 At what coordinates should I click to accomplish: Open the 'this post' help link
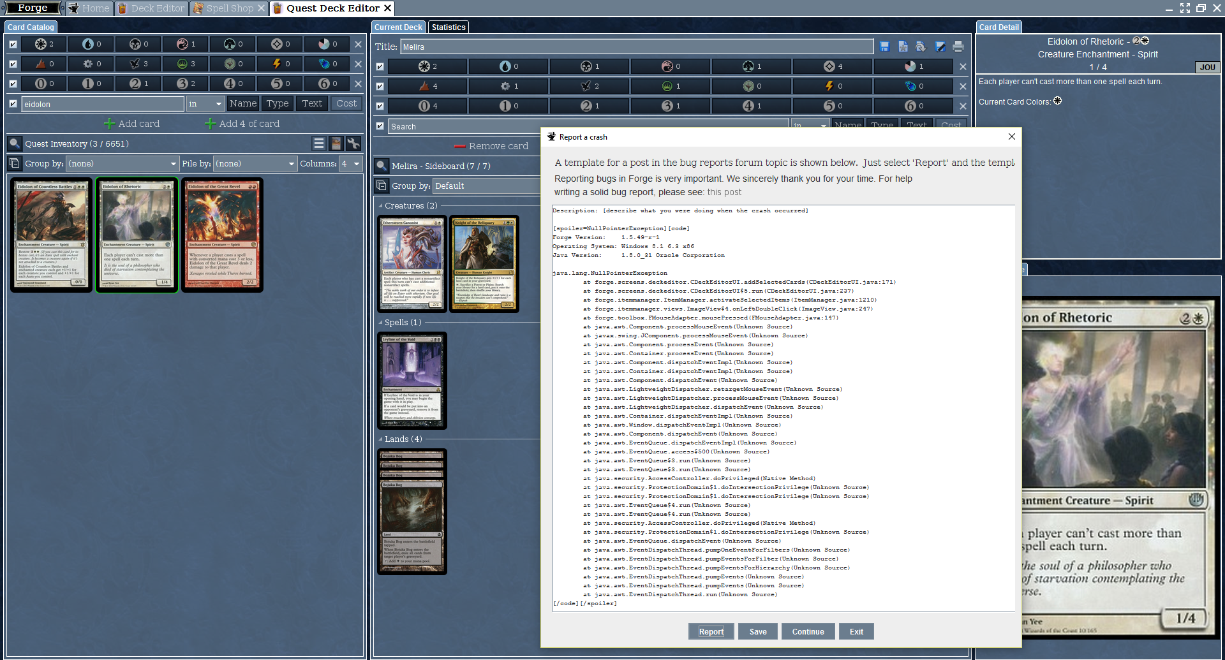click(x=724, y=192)
